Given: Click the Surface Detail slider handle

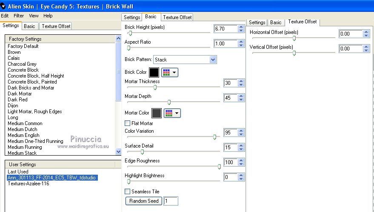Looking at the screenshot, I should 143,152.
